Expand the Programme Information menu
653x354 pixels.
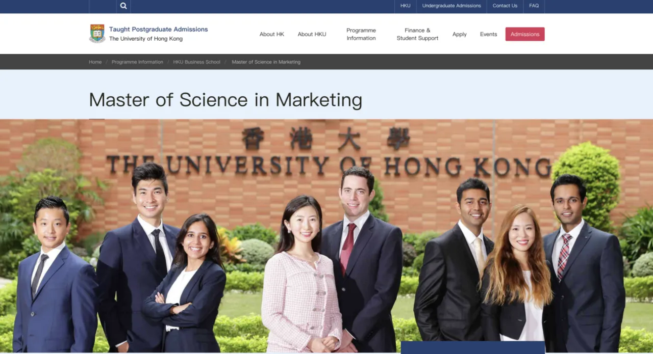coord(361,34)
